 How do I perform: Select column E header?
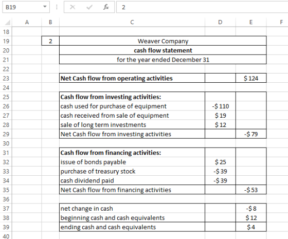pos(251,23)
